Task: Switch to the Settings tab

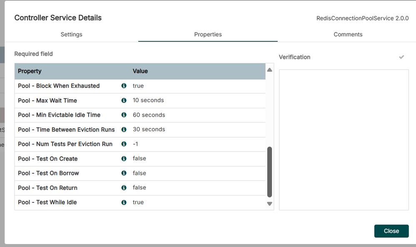Action: click(x=71, y=35)
